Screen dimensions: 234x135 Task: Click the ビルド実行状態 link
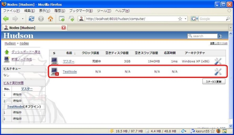(14, 83)
